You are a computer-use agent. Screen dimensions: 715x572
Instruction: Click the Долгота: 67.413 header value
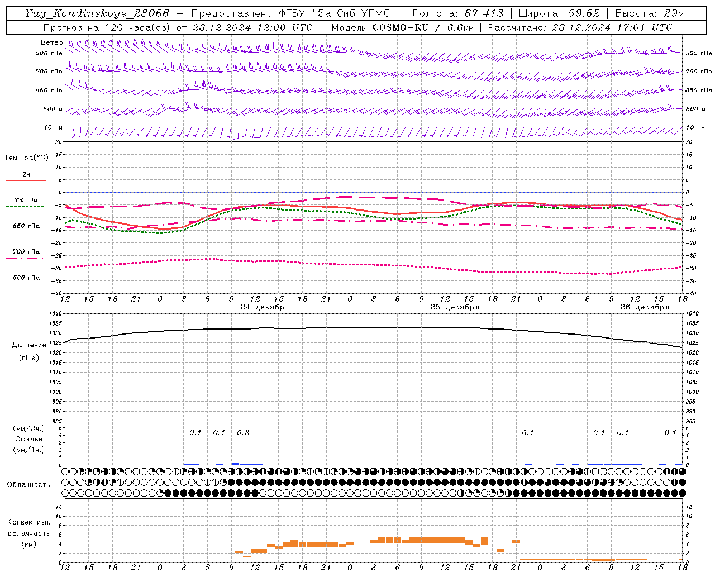(457, 13)
